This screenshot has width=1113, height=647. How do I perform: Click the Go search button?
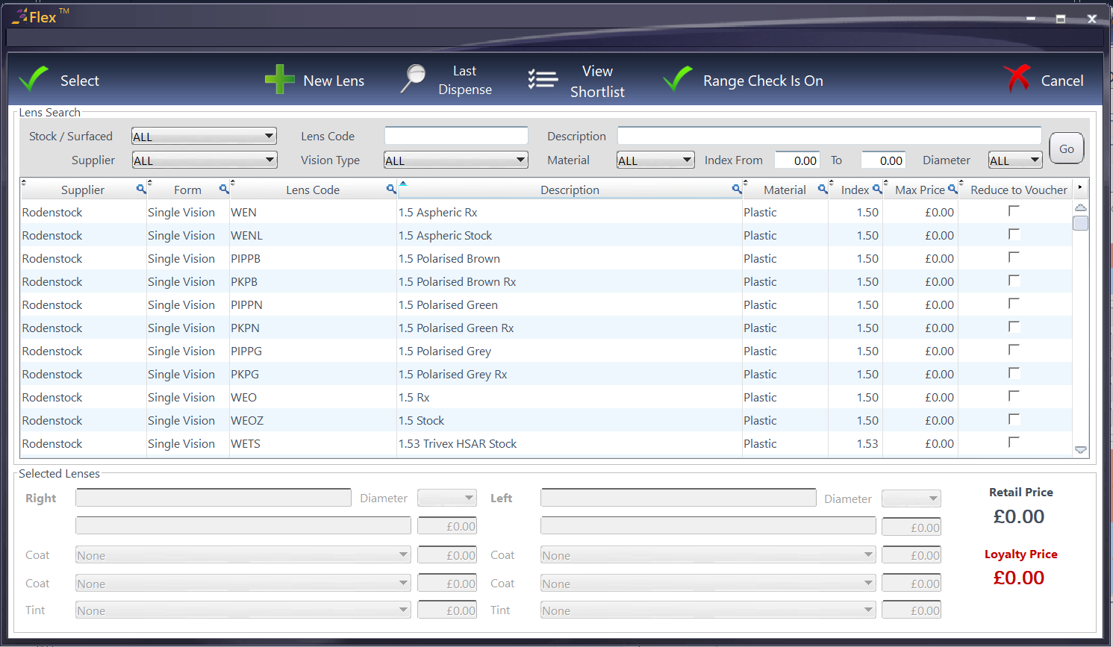click(x=1066, y=149)
